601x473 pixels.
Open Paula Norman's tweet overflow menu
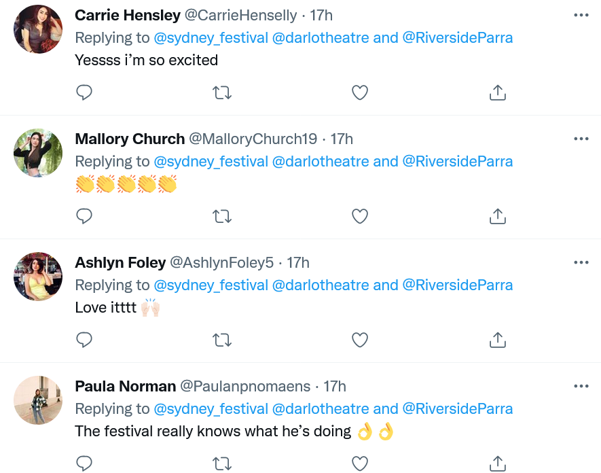click(581, 386)
